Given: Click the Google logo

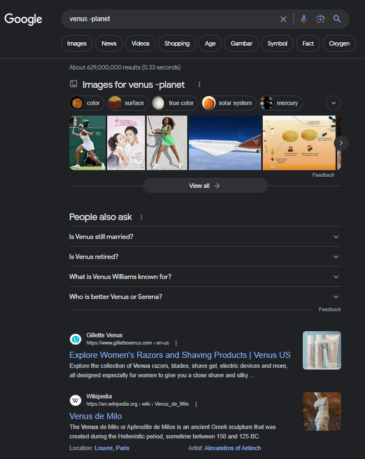Looking at the screenshot, I should 23,19.
